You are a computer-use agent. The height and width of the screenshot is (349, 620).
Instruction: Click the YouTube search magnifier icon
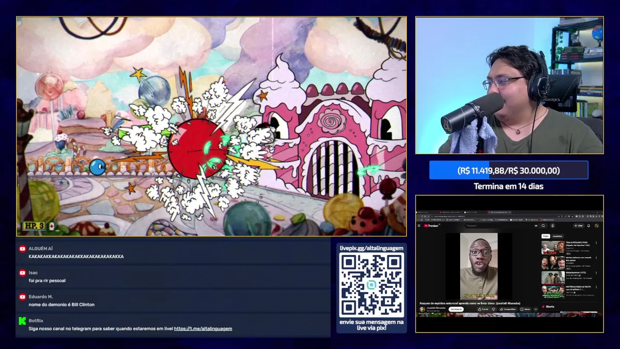coord(543,226)
